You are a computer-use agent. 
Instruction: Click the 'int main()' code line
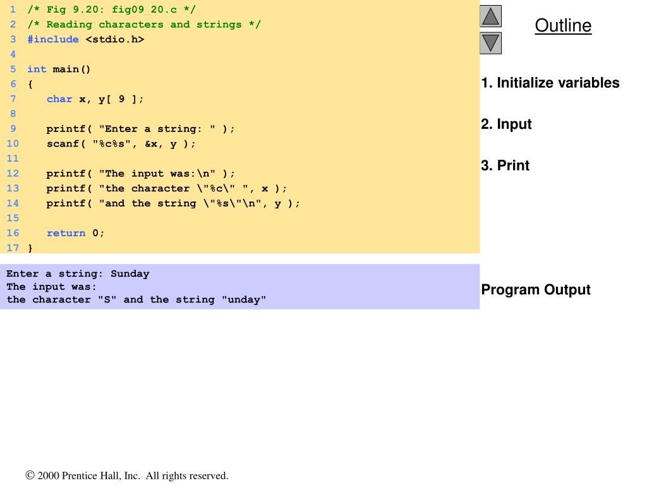59,69
